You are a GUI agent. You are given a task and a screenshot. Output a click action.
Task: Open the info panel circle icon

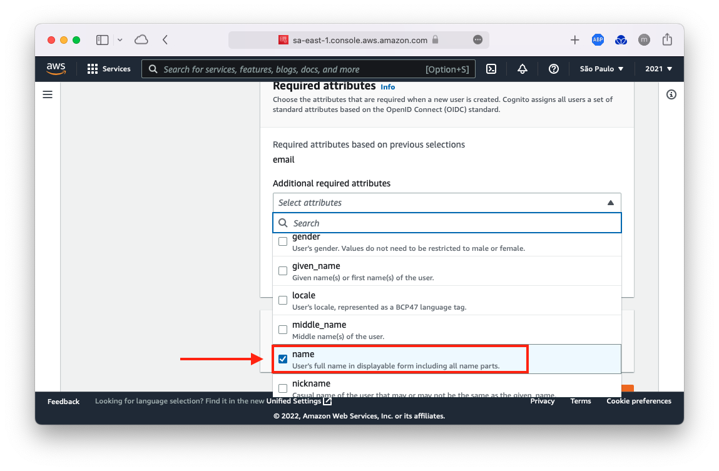click(671, 94)
